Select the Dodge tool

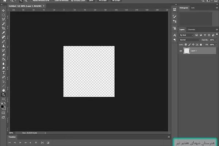(3, 68)
